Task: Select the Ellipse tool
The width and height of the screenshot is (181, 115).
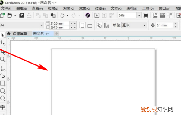Action: coord(3,91)
